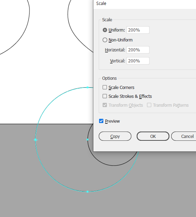Select the Non-Uniform radio button

click(105, 40)
